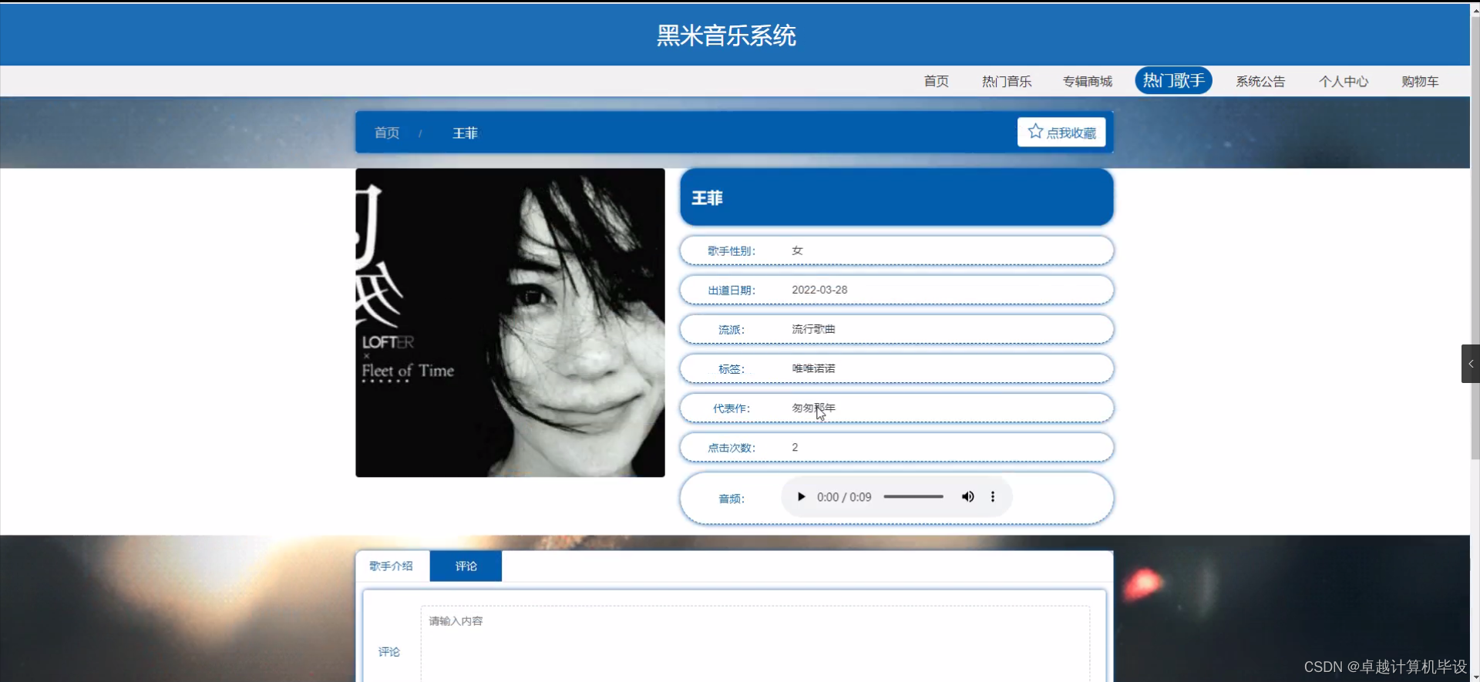Click the audio progress slider
The width and height of the screenshot is (1480, 682).
[x=913, y=497]
